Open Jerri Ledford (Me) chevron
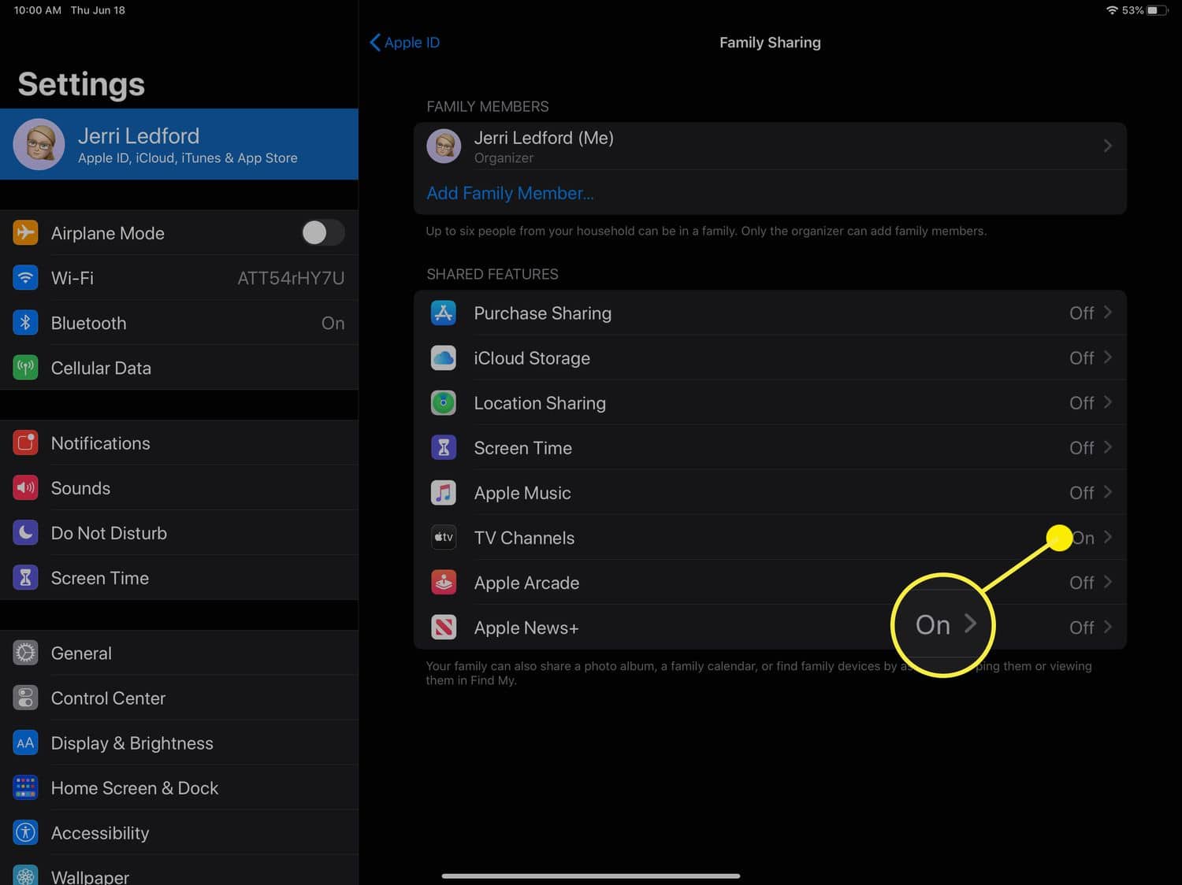 [1108, 146]
